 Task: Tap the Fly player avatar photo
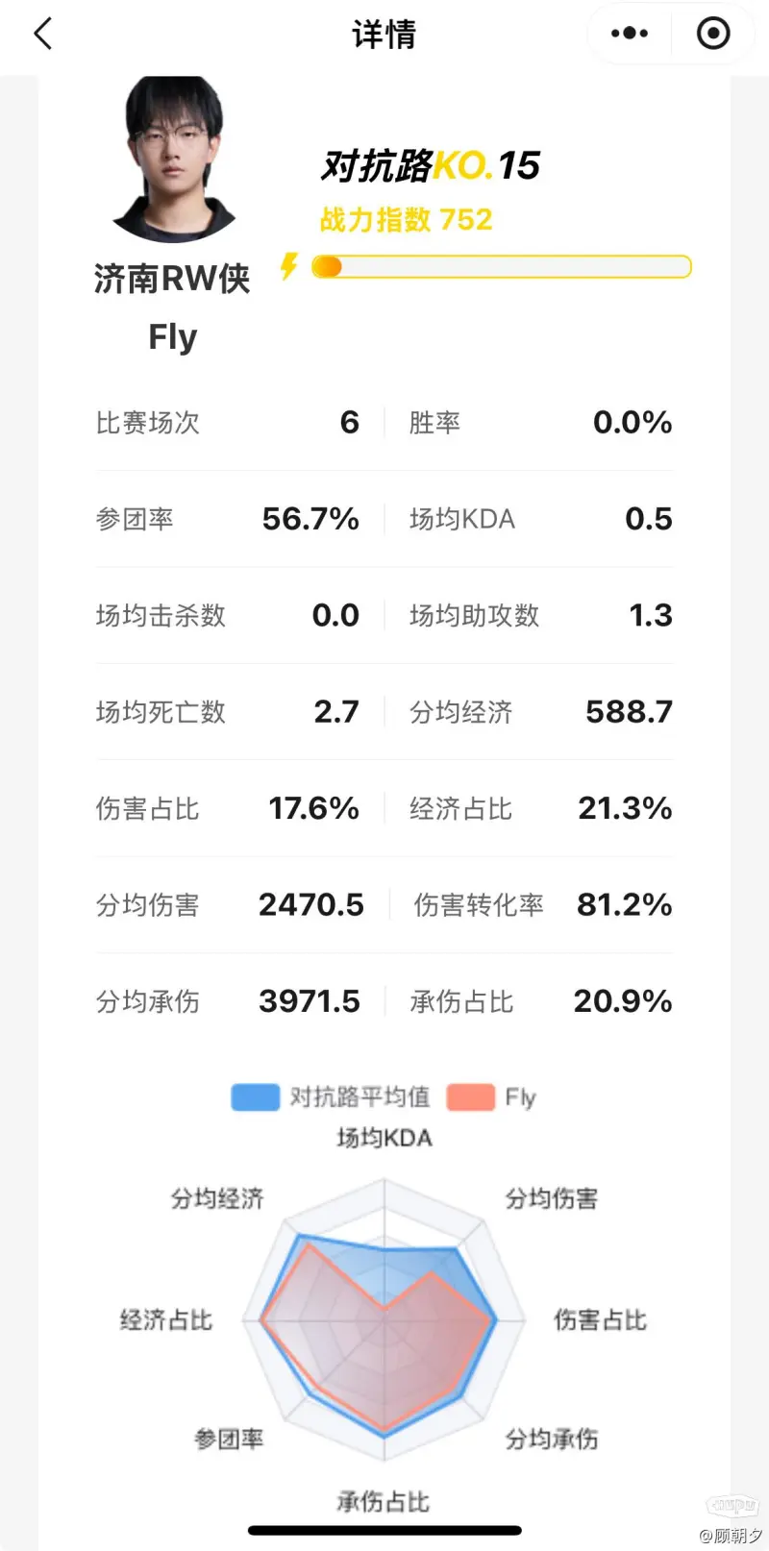coord(174,159)
